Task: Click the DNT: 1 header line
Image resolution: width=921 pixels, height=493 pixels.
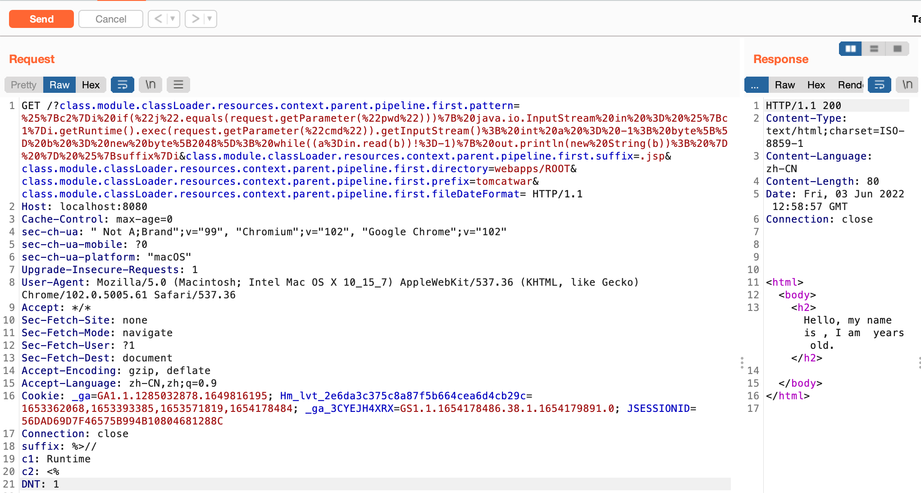Action: click(x=40, y=484)
